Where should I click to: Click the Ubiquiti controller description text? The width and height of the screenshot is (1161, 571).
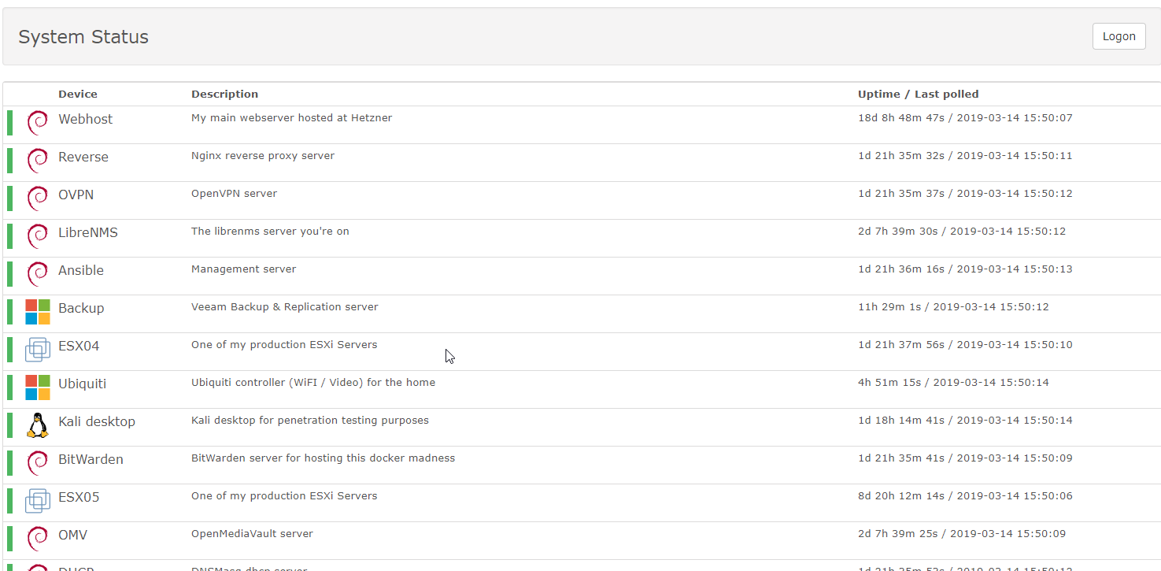[x=313, y=383]
